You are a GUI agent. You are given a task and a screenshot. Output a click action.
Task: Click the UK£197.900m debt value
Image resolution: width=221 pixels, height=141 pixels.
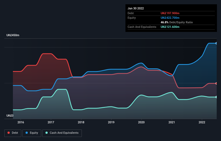(170, 13)
